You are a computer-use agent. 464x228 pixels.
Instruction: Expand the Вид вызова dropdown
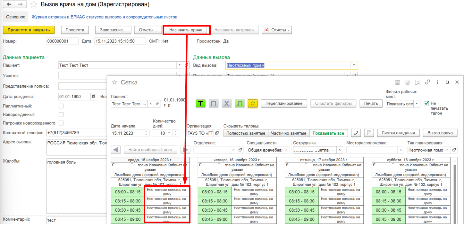(x=354, y=65)
